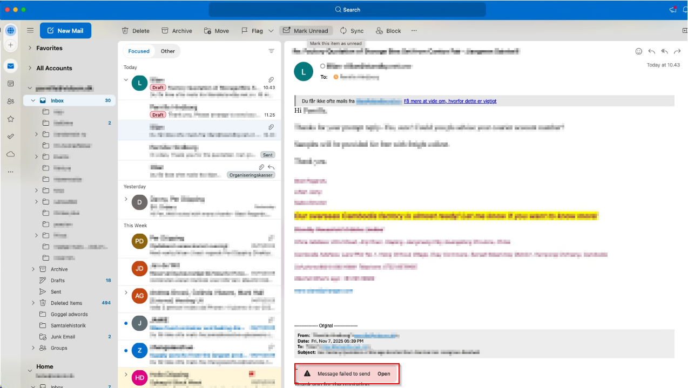The height and width of the screenshot is (388, 688).
Task: Toggle the side panel icon at toolbar end
Action: tap(684, 31)
